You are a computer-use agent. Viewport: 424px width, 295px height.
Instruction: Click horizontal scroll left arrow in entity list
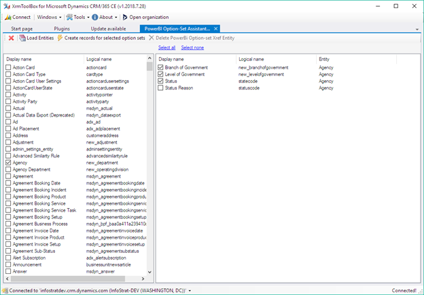[7, 279]
